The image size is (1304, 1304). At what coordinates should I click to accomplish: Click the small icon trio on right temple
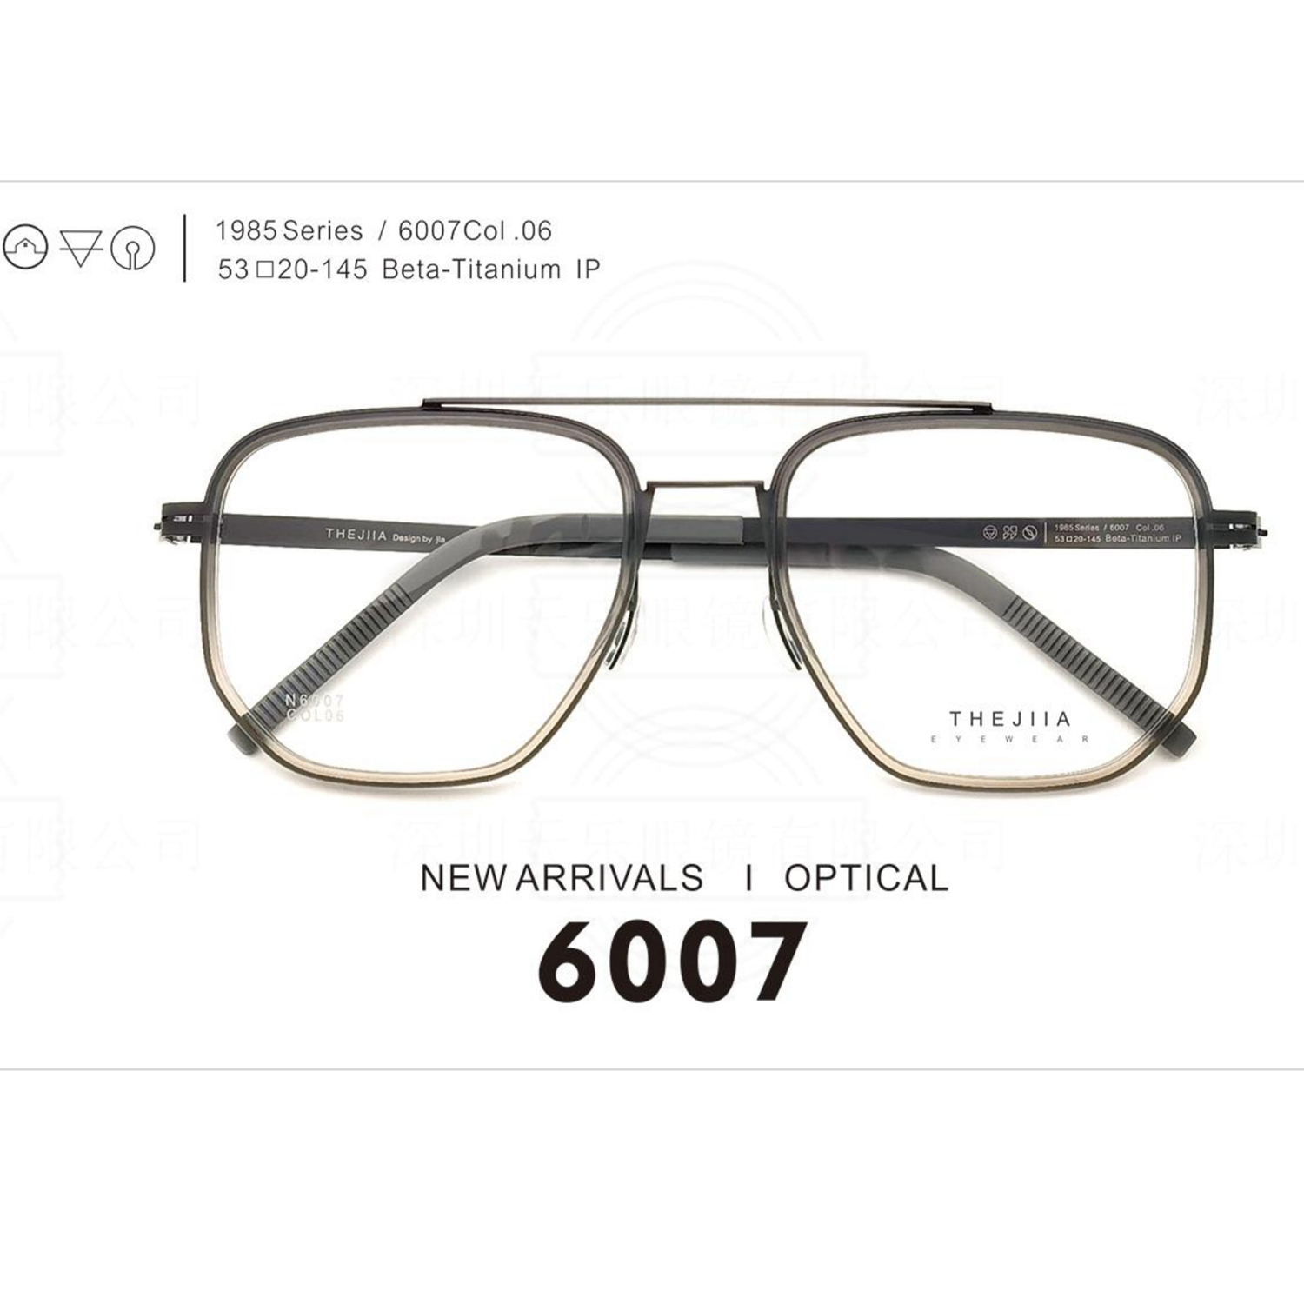(1010, 532)
